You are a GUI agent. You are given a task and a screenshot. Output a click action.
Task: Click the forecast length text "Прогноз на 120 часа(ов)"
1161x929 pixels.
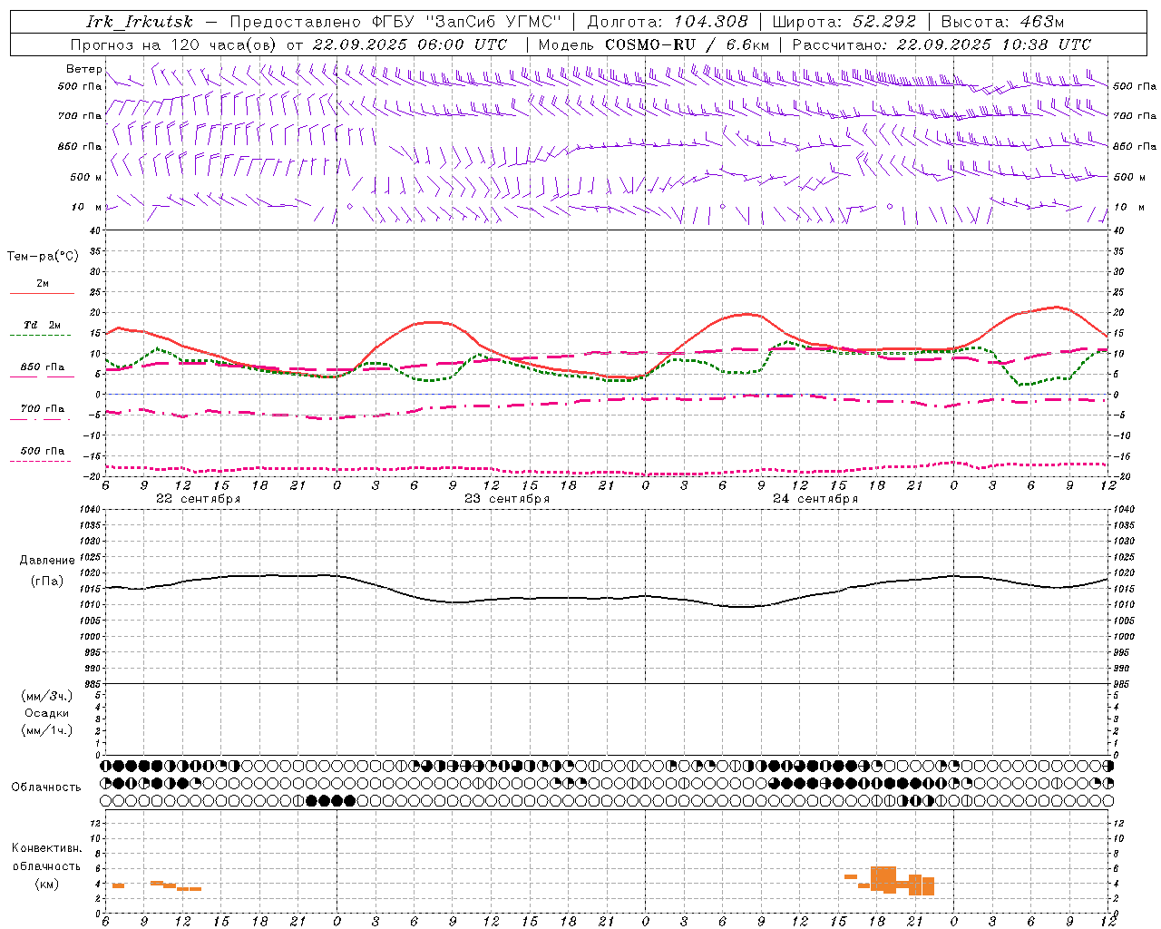174,44
